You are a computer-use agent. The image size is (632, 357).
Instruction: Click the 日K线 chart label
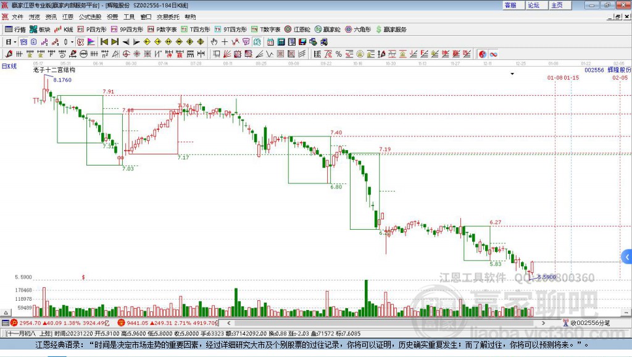point(9,66)
